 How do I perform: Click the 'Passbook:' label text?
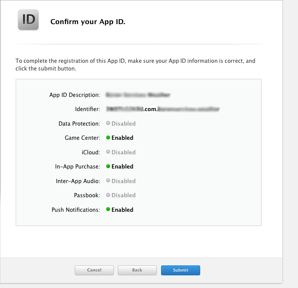(87, 195)
